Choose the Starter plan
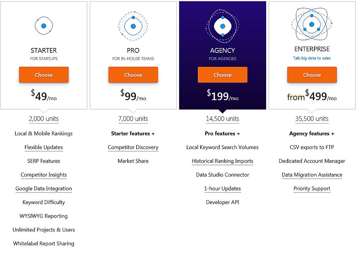Screen dimensions: 360x255 44,75
